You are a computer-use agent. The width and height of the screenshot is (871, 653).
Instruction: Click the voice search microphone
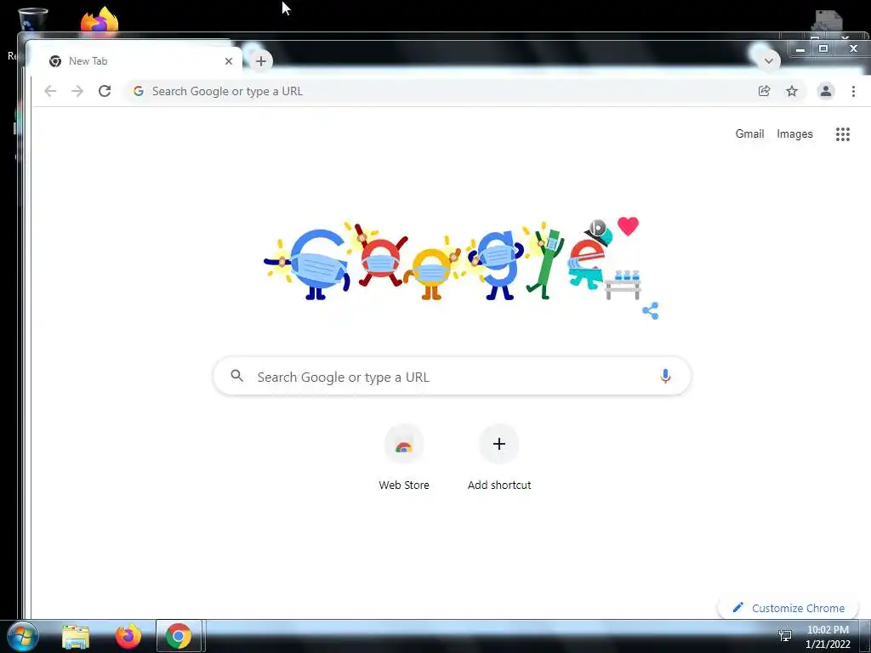coord(665,376)
